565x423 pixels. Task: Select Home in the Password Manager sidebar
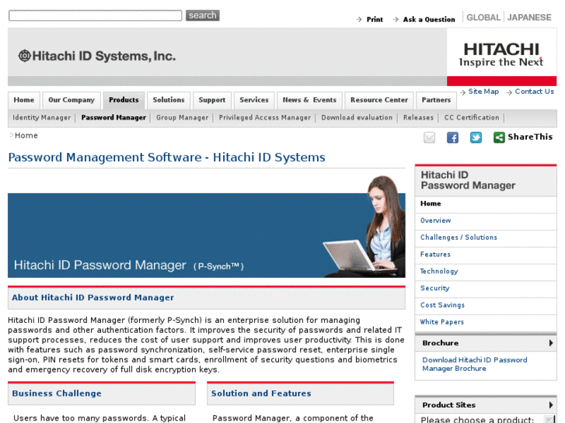(431, 203)
